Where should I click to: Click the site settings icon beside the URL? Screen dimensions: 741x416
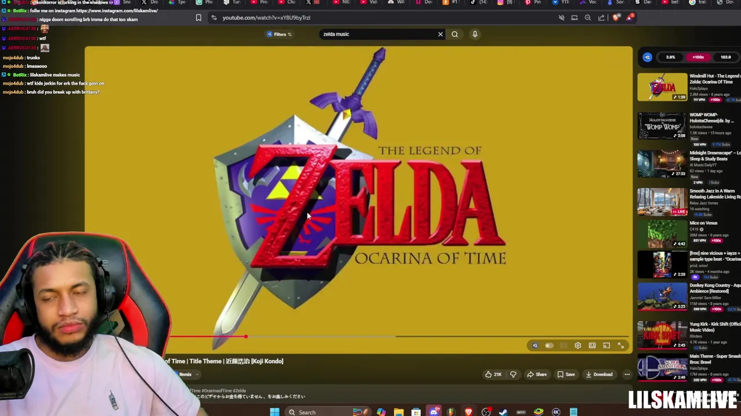point(214,18)
